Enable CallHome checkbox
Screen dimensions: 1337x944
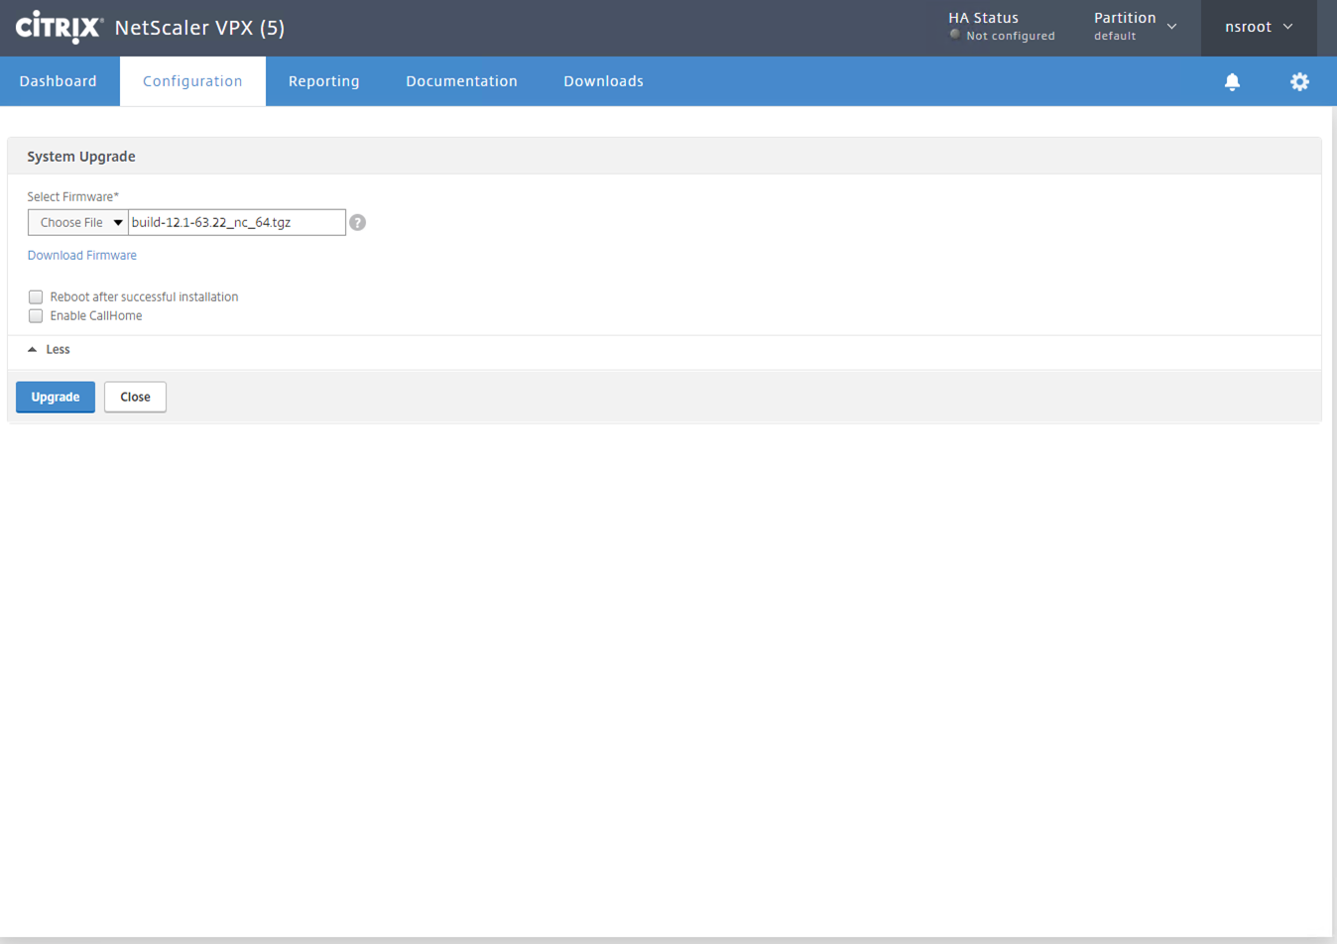tap(36, 315)
